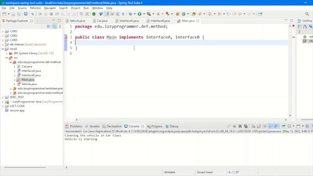Image resolution: width=313 pixels, height=176 pixels.
Task: Click the Save toolbar icon
Action: coord(13,14)
